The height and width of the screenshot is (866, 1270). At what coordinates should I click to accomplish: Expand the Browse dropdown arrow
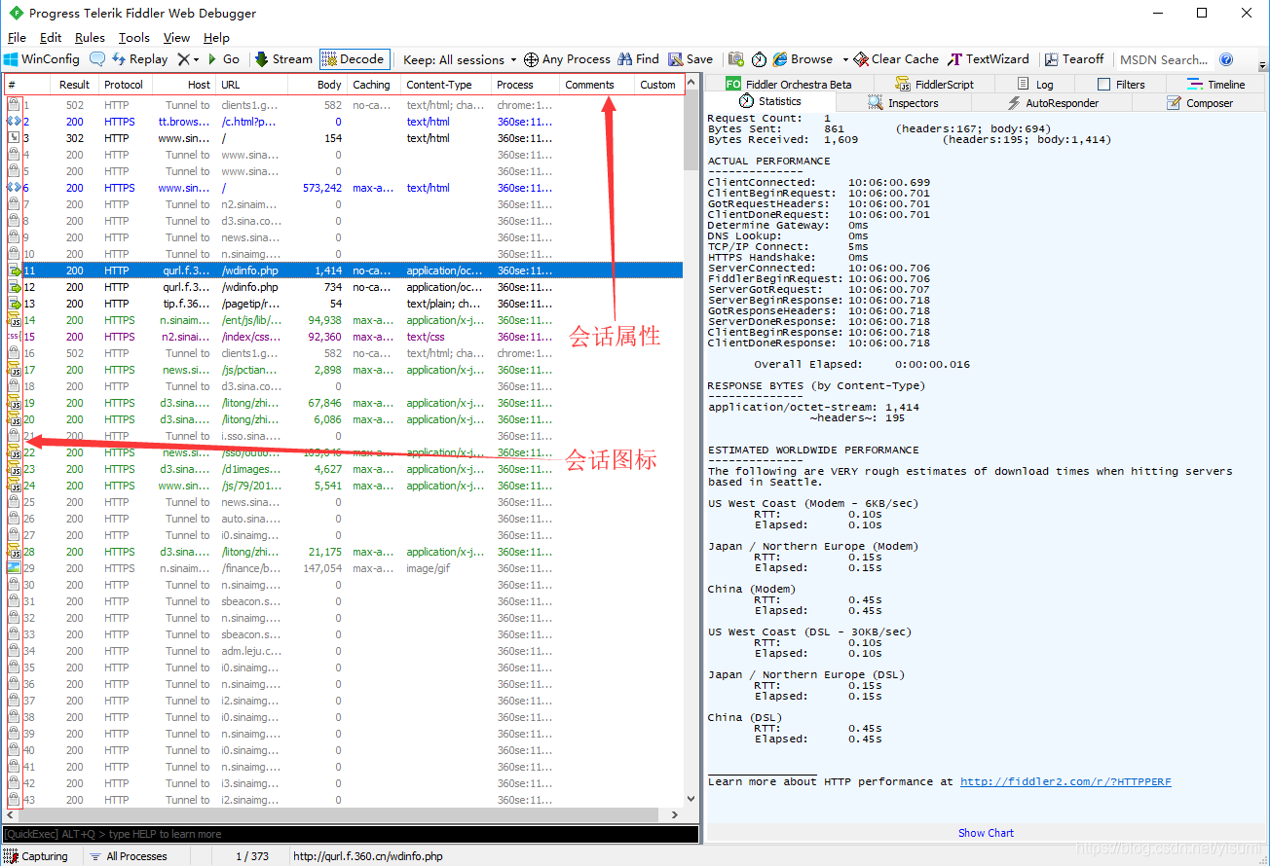tap(844, 59)
